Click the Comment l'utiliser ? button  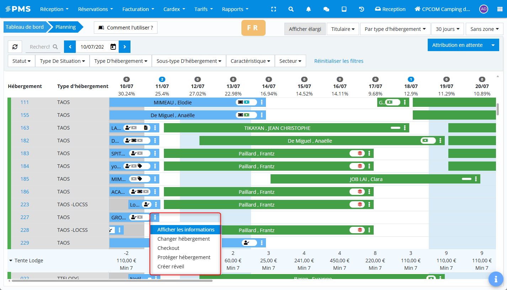pos(126,27)
